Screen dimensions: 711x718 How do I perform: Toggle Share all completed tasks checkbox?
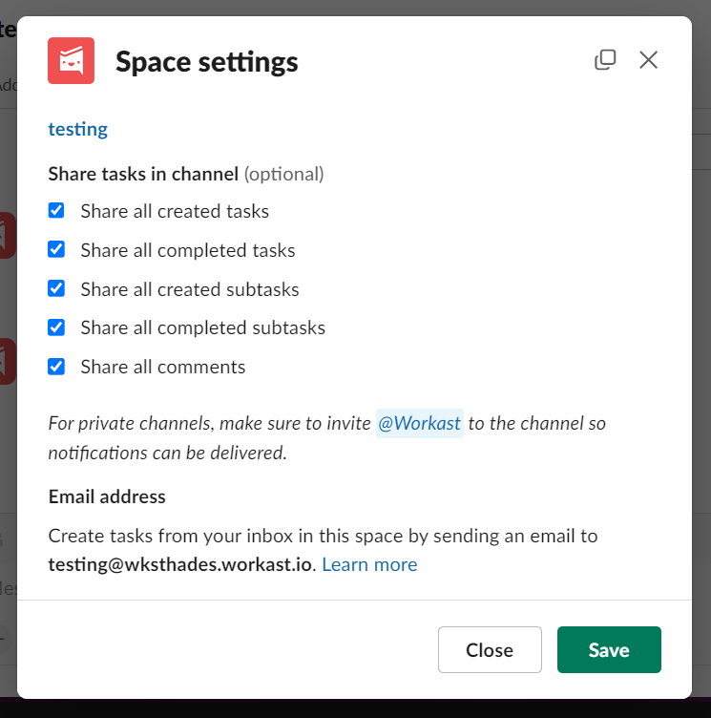56,249
